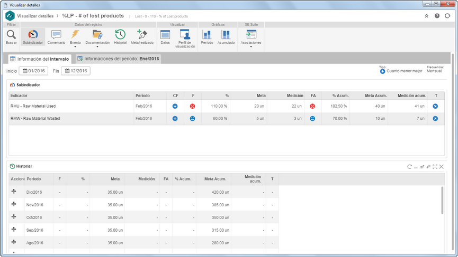Image resolution: width=458 pixels, height=257 pixels.
Task: Click the SE Suite logo icon
Action: click(x=10, y=16)
